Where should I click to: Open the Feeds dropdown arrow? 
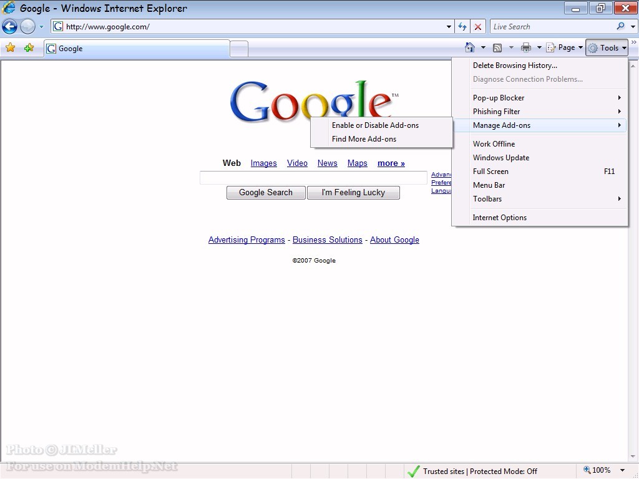pos(511,47)
